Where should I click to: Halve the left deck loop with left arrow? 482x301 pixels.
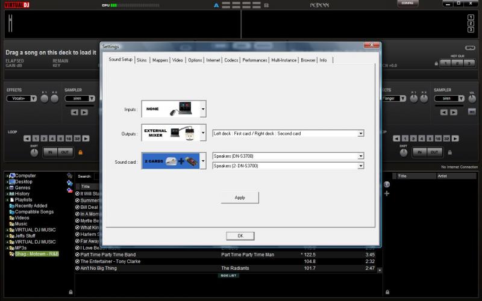(x=27, y=138)
